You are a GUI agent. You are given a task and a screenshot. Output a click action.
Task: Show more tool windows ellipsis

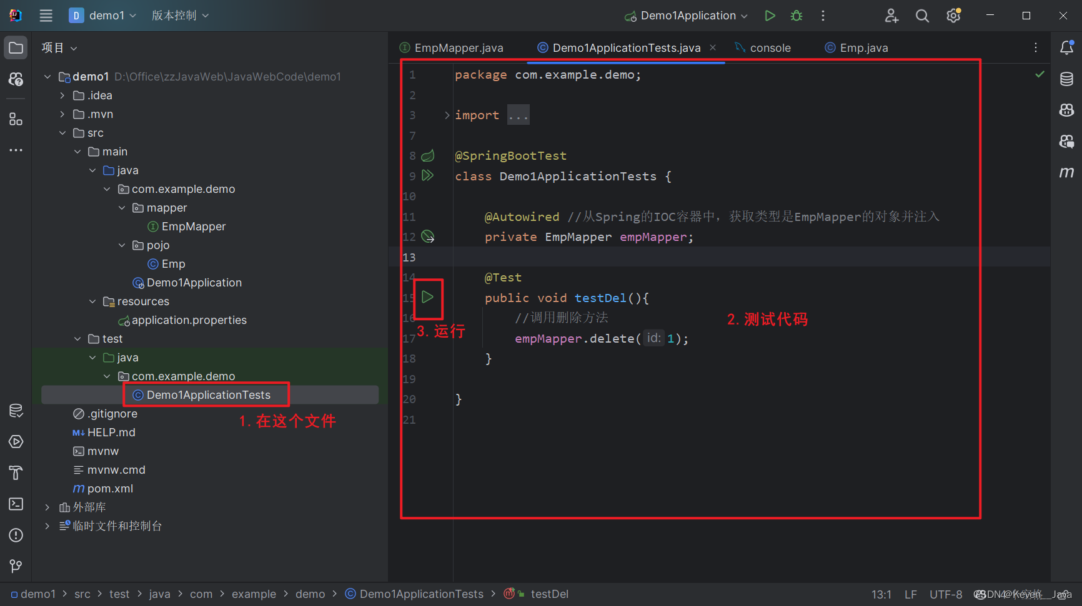16,150
